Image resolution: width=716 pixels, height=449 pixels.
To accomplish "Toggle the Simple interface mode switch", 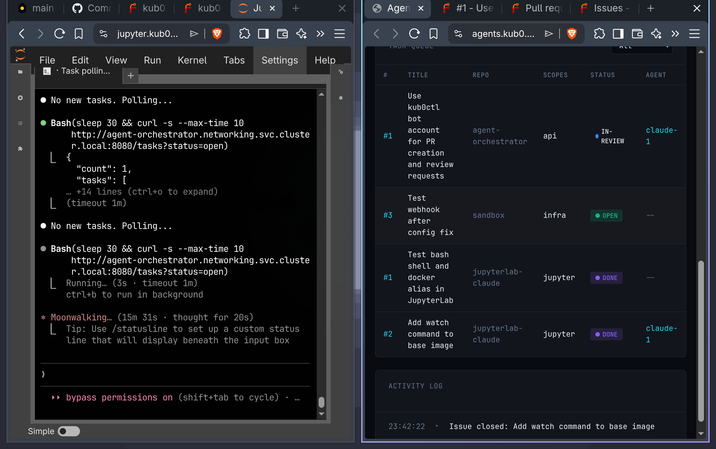I will [69, 431].
